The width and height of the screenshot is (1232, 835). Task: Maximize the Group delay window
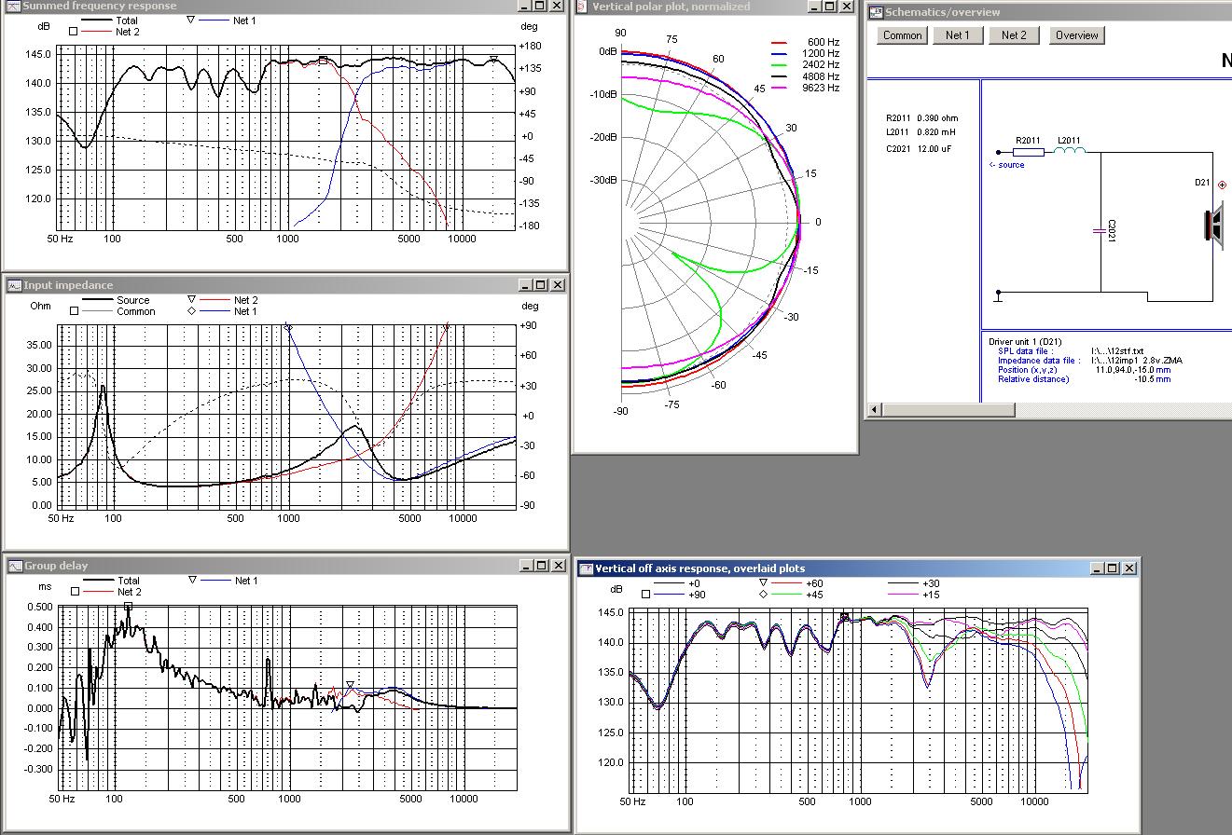540,566
